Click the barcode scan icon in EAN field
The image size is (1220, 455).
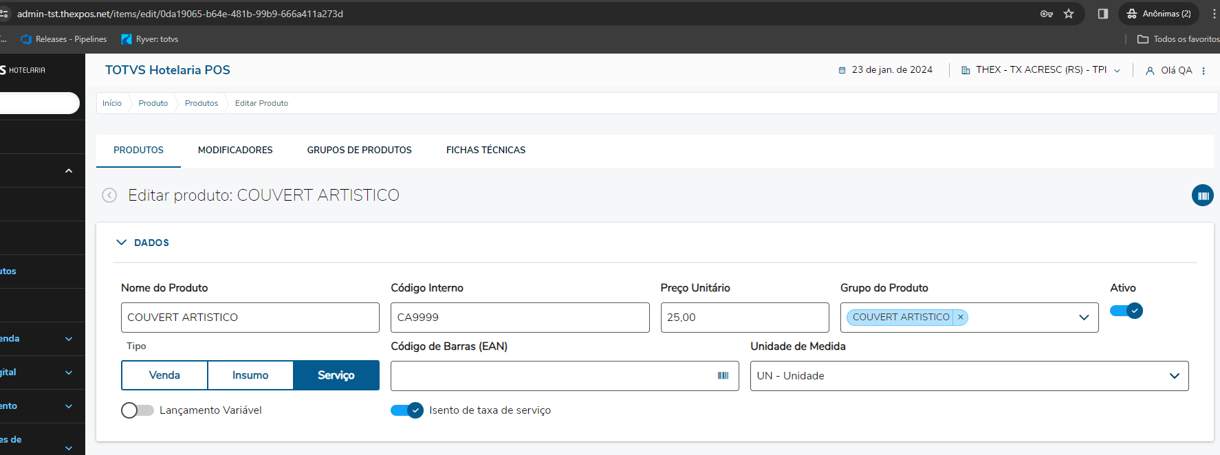[x=723, y=376]
